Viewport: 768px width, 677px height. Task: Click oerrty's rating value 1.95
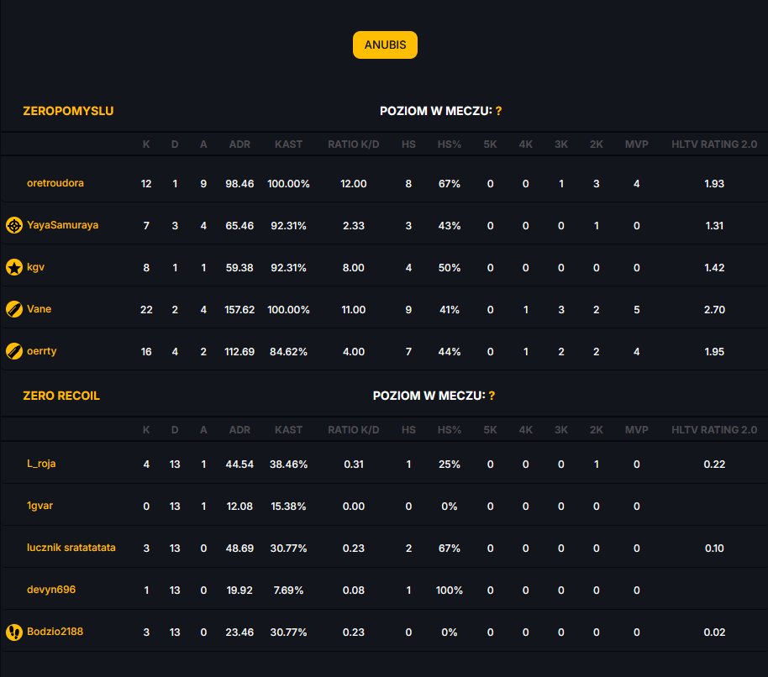714,352
